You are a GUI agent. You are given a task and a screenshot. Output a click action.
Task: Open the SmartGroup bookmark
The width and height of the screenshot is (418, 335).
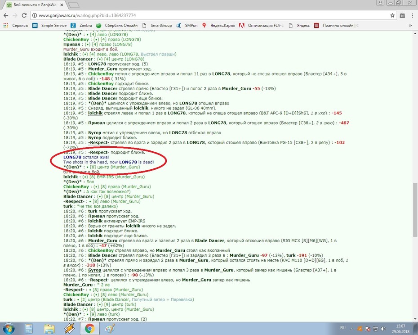[x=157, y=25]
